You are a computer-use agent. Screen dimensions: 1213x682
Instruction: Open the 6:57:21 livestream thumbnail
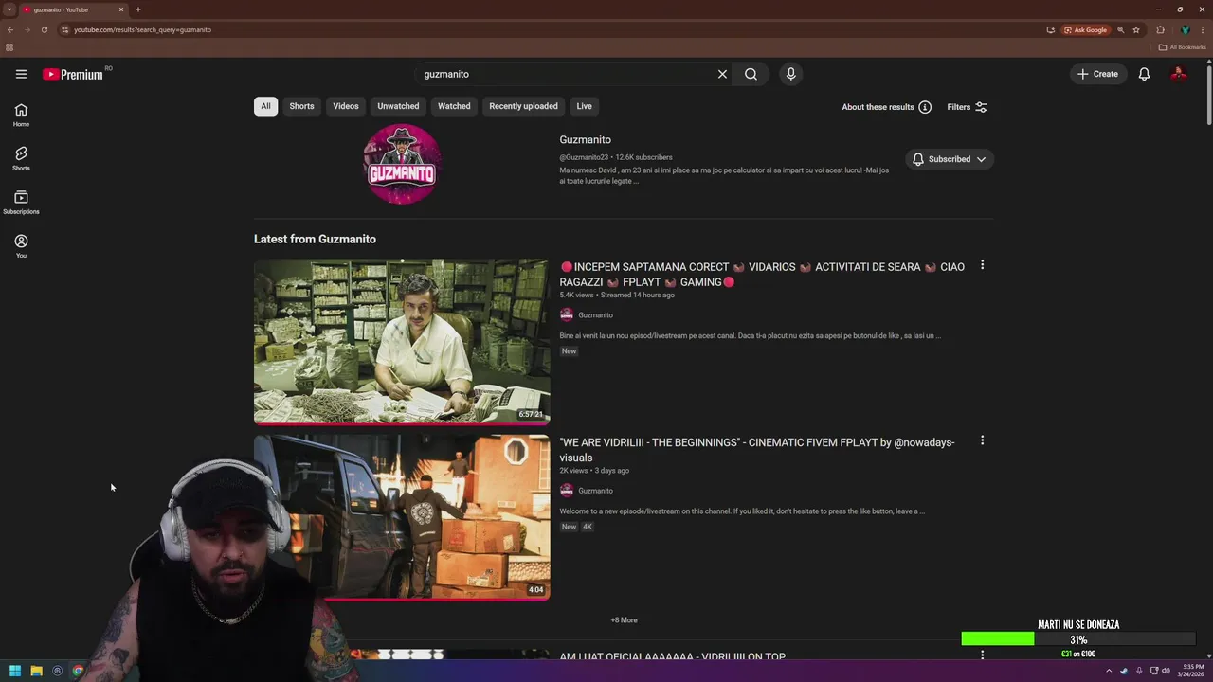point(402,341)
